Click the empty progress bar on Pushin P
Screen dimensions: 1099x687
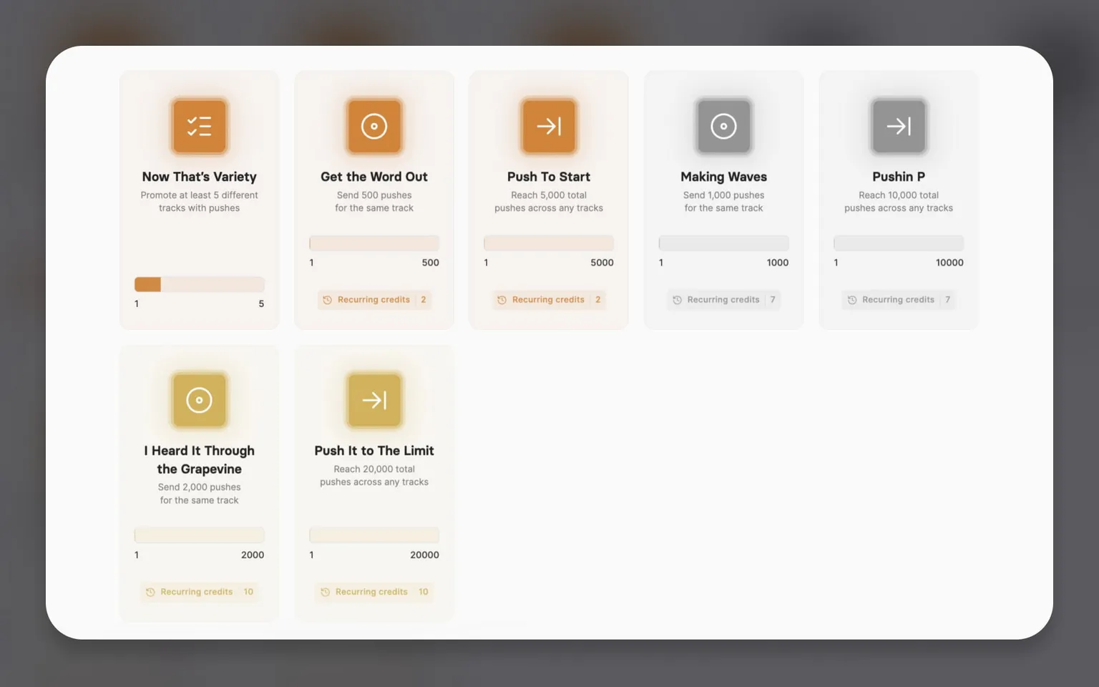click(x=898, y=243)
